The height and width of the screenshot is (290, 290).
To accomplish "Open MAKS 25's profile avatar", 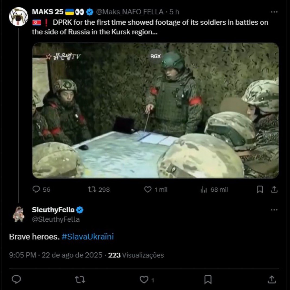I will click(x=18, y=17).
